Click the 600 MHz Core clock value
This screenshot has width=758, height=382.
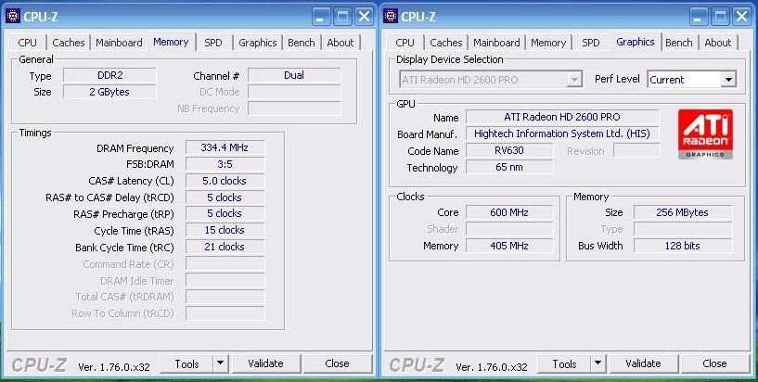(509, 212)
